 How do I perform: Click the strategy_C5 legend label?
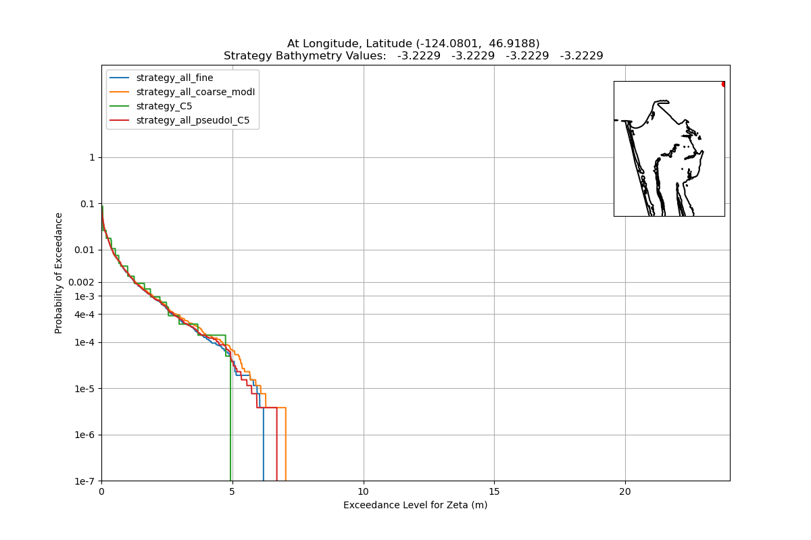[164, 106]
